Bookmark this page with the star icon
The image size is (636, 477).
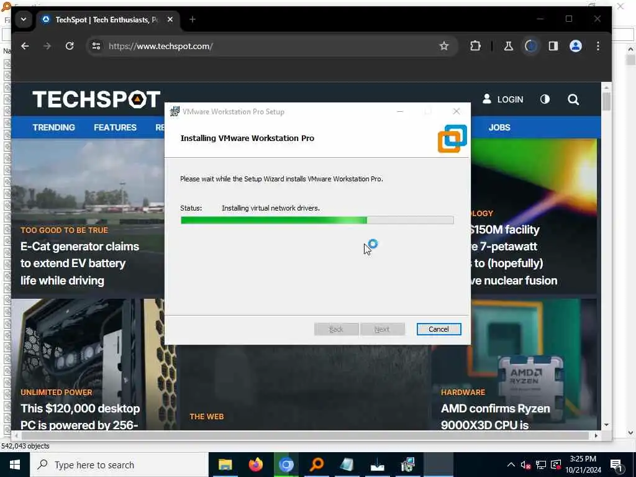click(x=444, y=46)
